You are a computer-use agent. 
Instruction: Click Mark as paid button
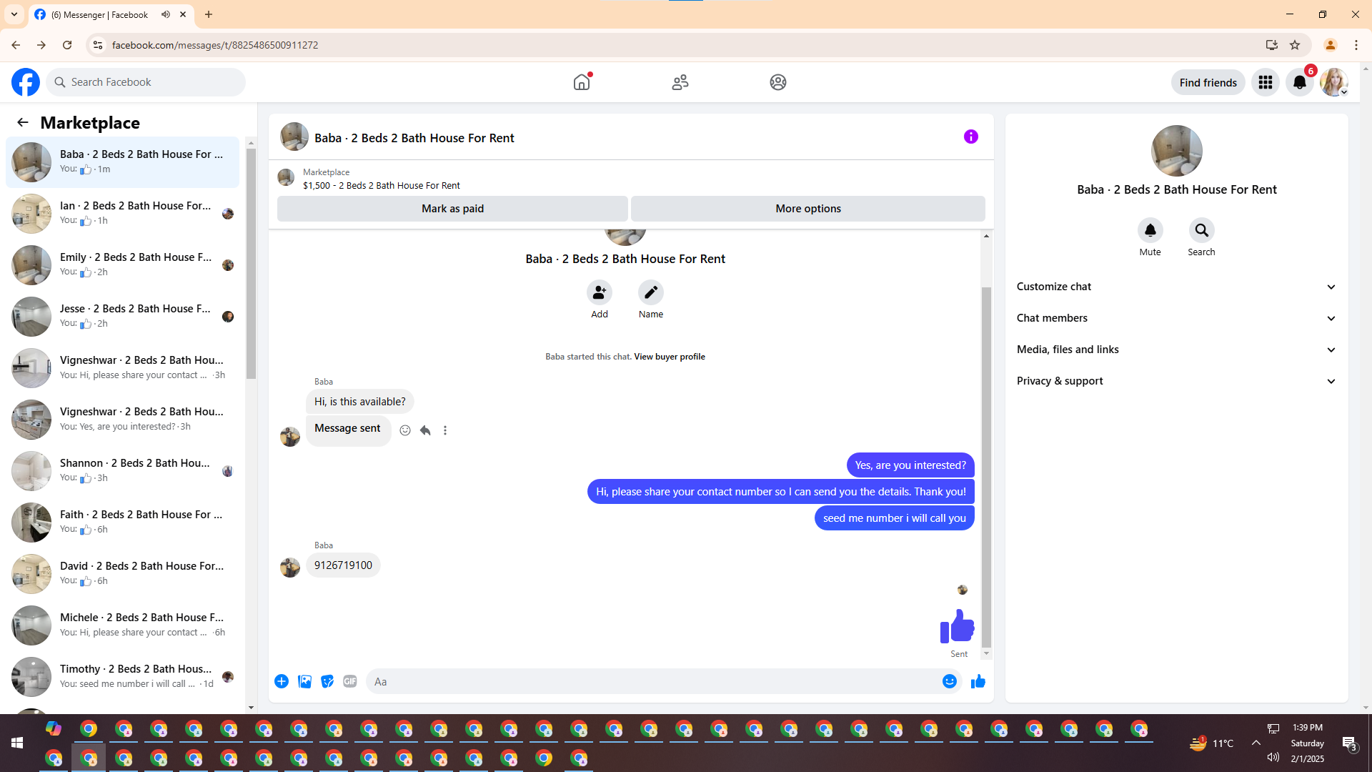point(452,209)
